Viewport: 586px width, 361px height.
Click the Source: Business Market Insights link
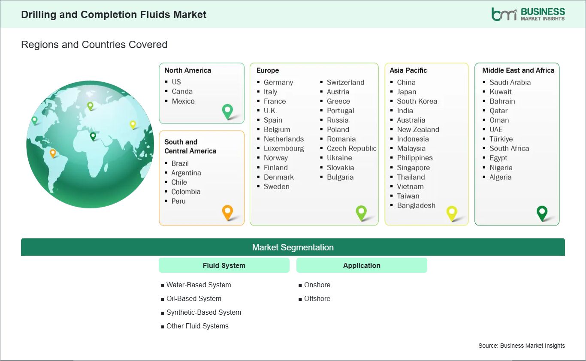[522, 346]
